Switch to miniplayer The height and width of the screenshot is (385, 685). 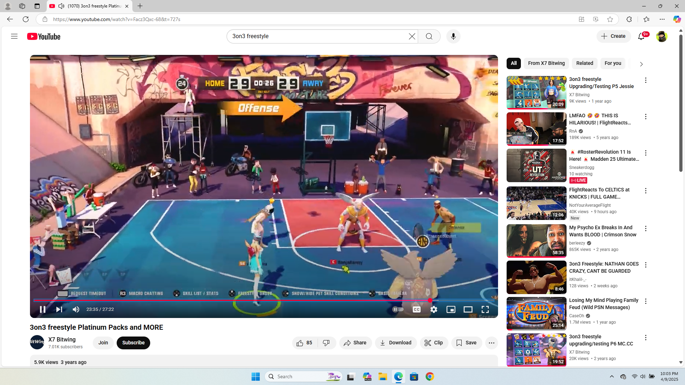451,309
